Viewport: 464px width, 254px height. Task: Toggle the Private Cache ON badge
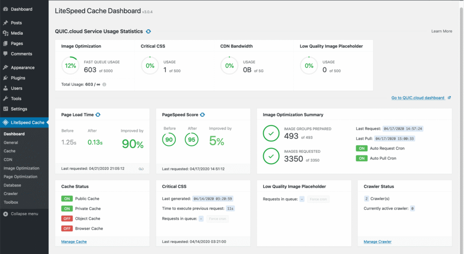(x=67, y=208)
